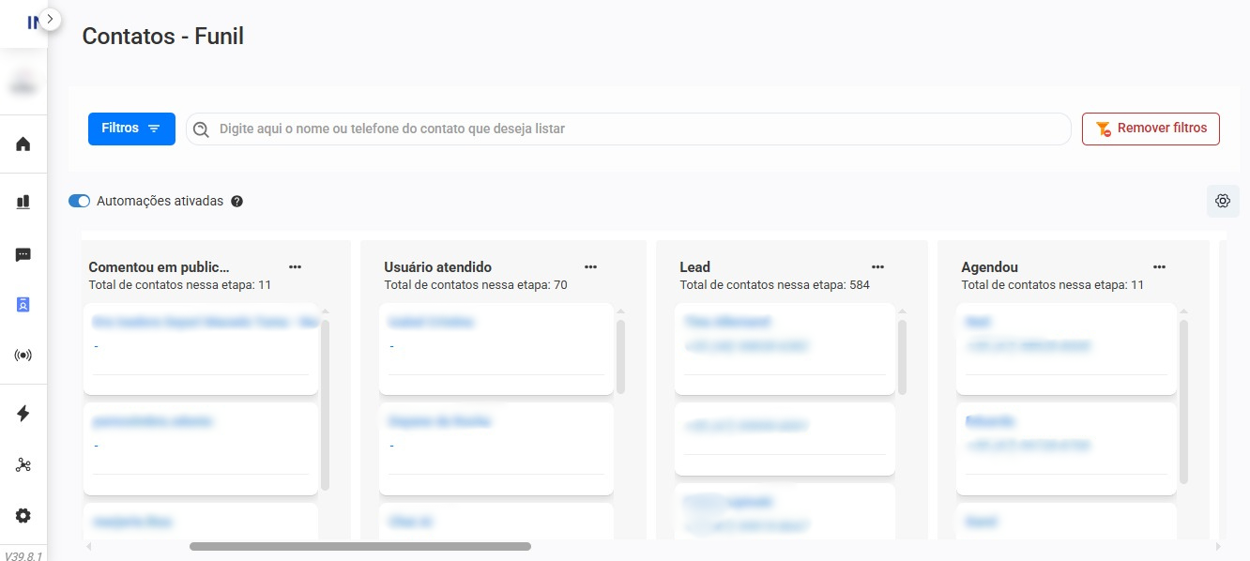The image size is (1250, 561).
Task: Click the V39.8.1 version label
Action: (x=23, y=555)
